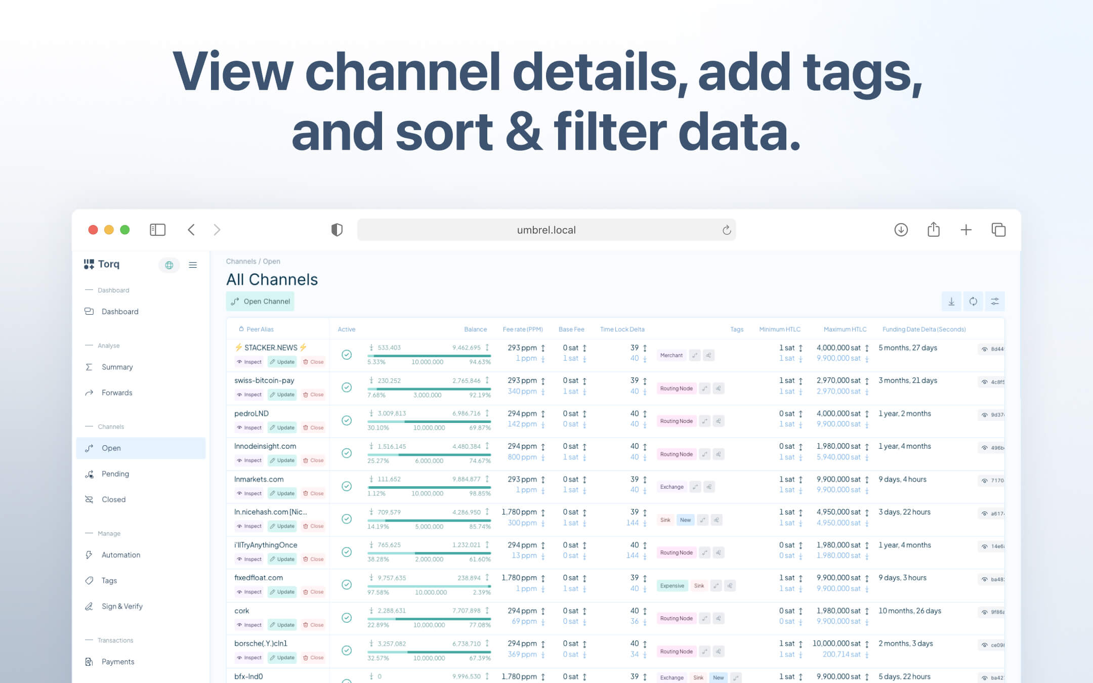Update the fixedfloat.com channel
The width and height of the screenshot is (1093, 683).
coord(282,592)
